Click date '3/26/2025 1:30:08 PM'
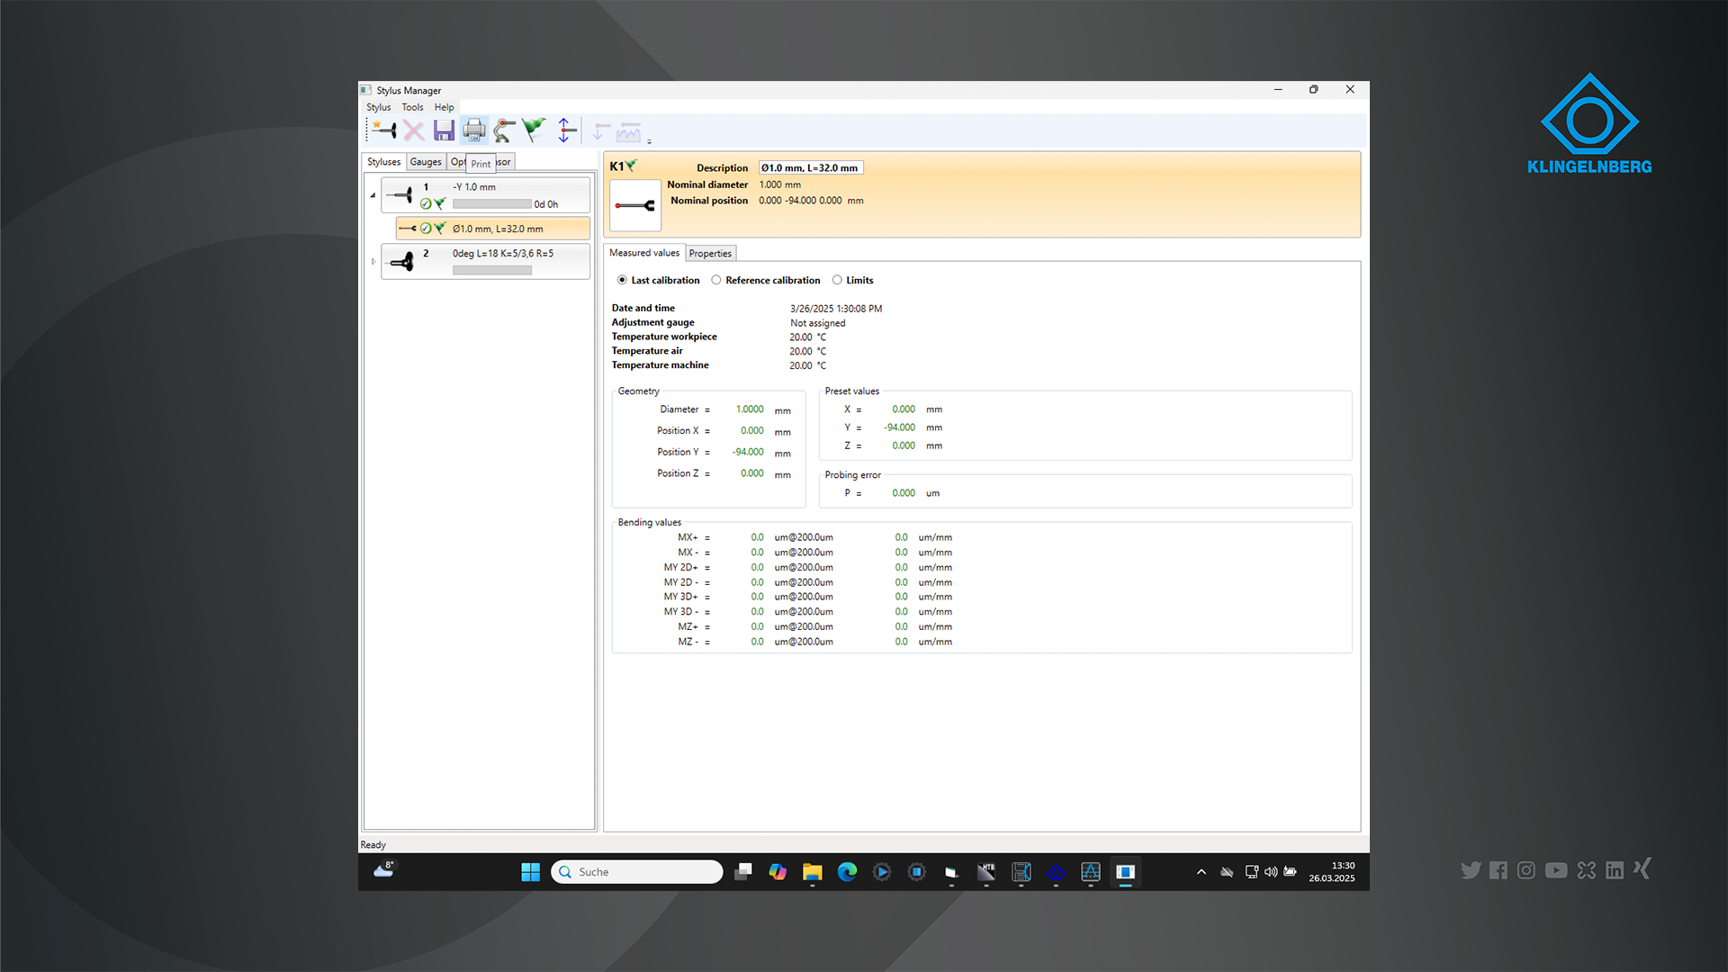The height and width of the screenshot is (972, 1728). [836, 309]
